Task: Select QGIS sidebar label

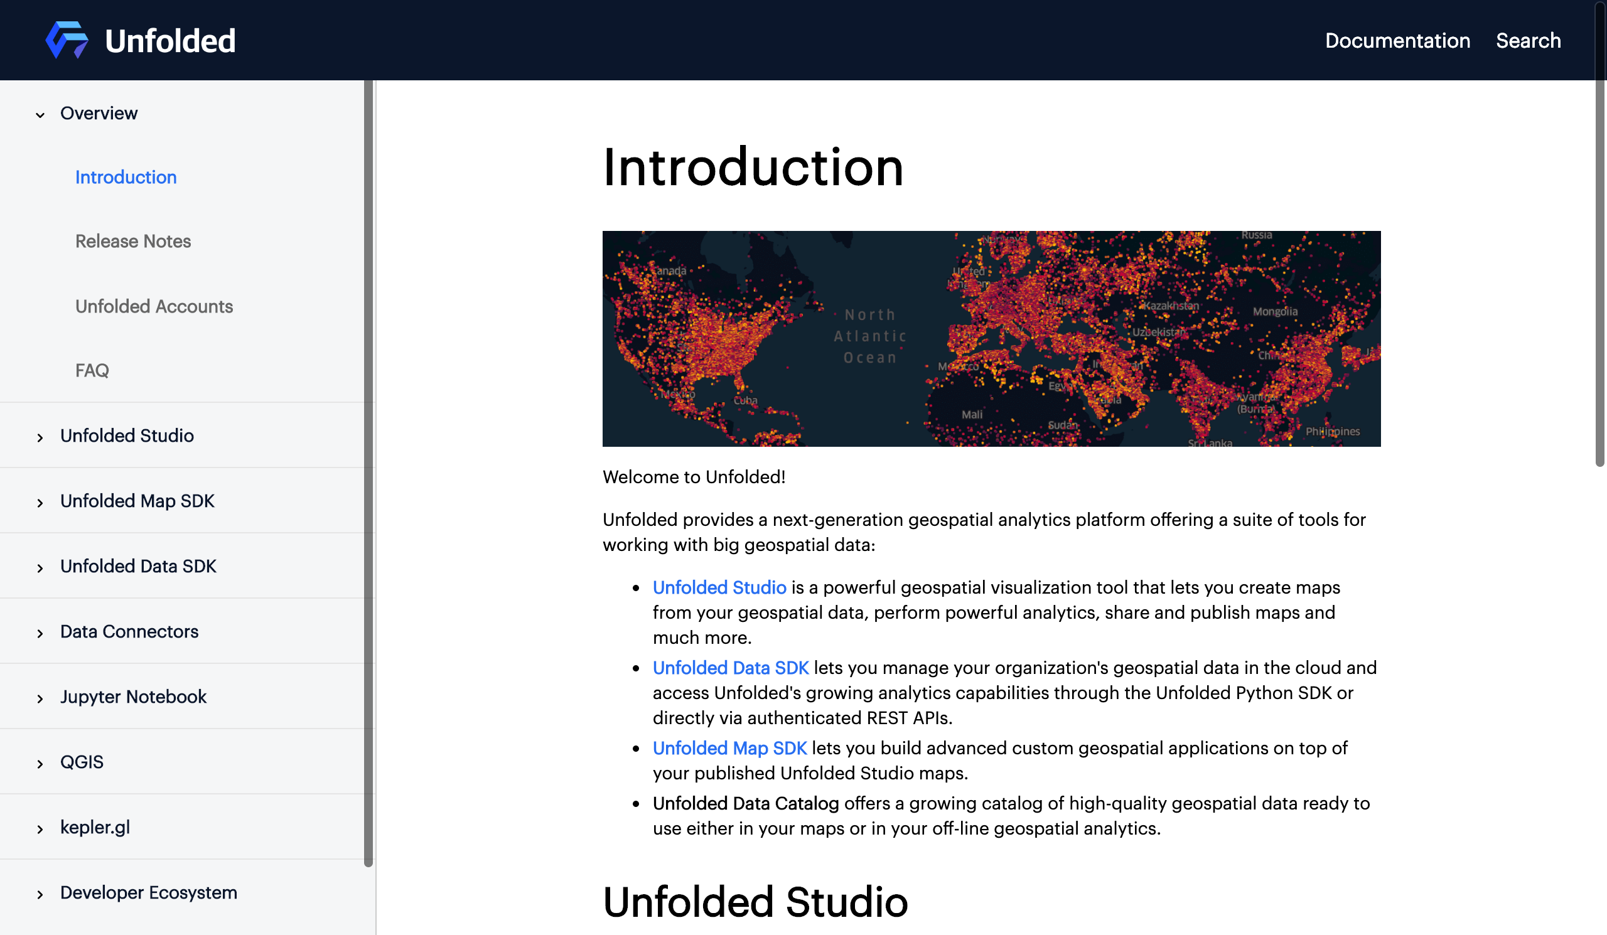Action: [x=82, y=762]
